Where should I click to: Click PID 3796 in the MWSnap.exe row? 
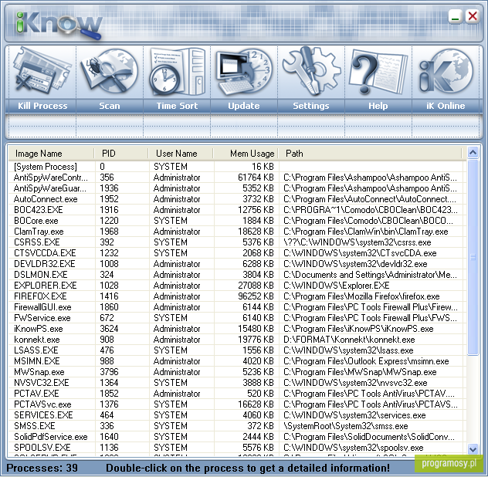tap(109, 372)
